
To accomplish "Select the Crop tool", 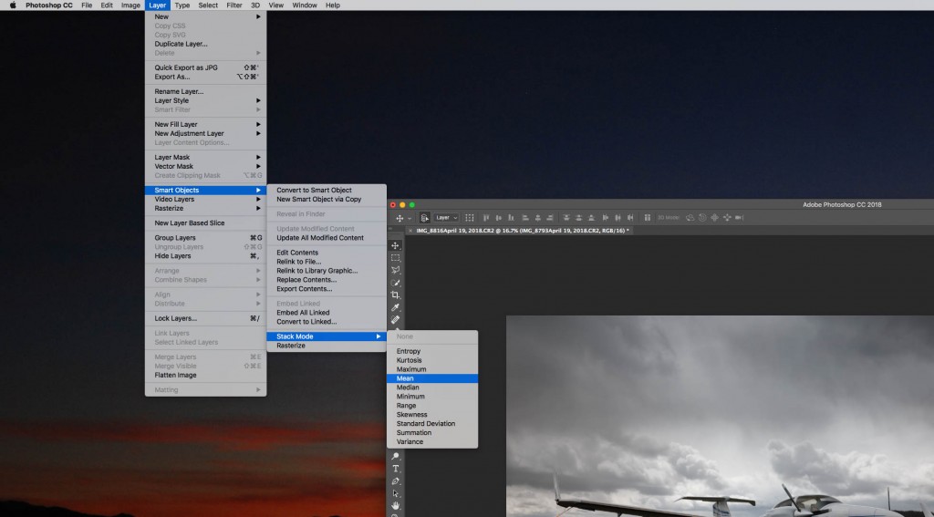I will [395, 295].
